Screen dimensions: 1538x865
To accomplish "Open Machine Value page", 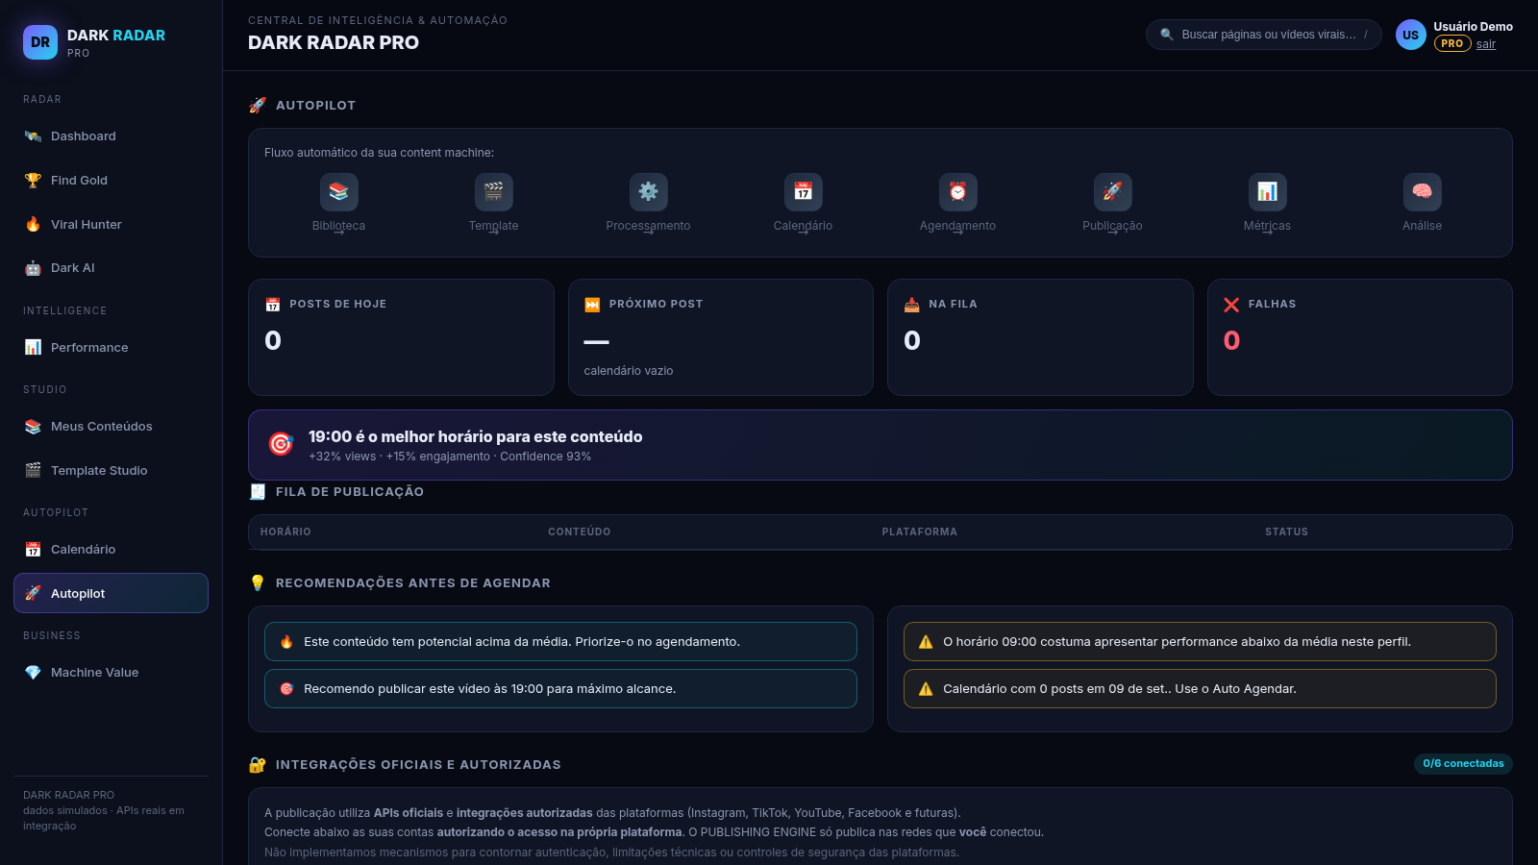I will (x=112, y=673).
